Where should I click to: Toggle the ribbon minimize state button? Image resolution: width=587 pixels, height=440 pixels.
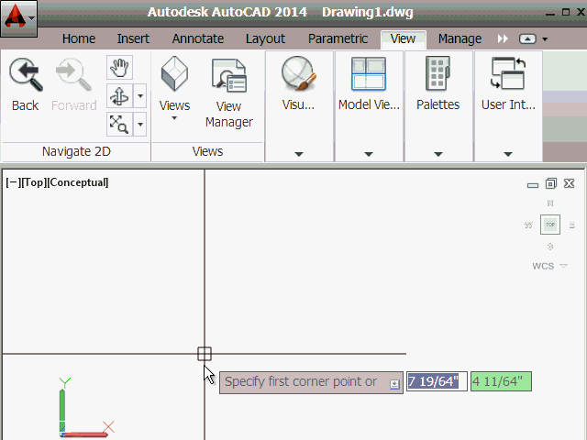(x=527, y=38)
